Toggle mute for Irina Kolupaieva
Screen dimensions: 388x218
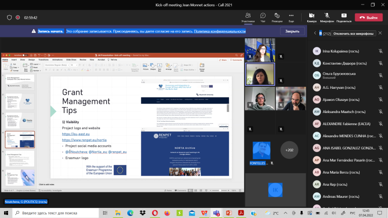click(380, 51)
